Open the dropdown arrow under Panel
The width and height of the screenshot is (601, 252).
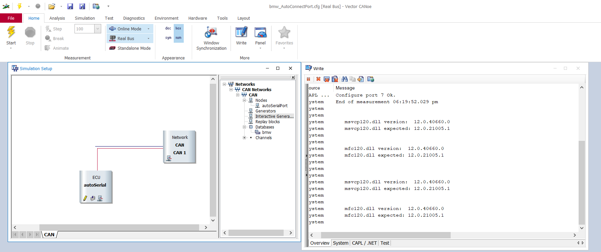(x=260, y=48)
